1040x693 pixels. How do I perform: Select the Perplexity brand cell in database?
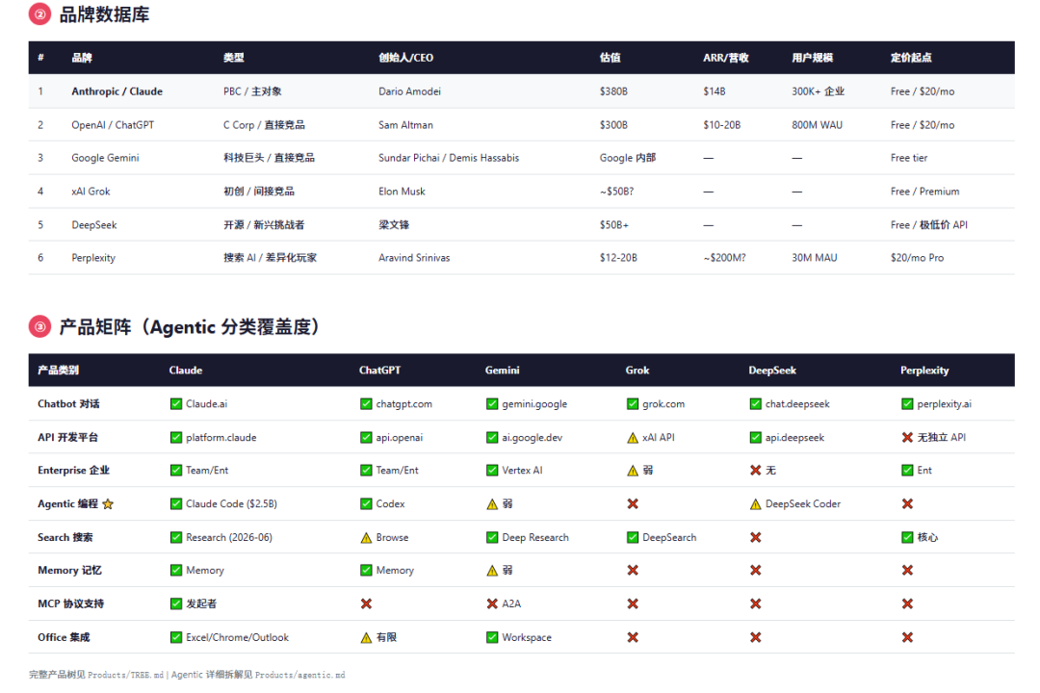point(93,257)
